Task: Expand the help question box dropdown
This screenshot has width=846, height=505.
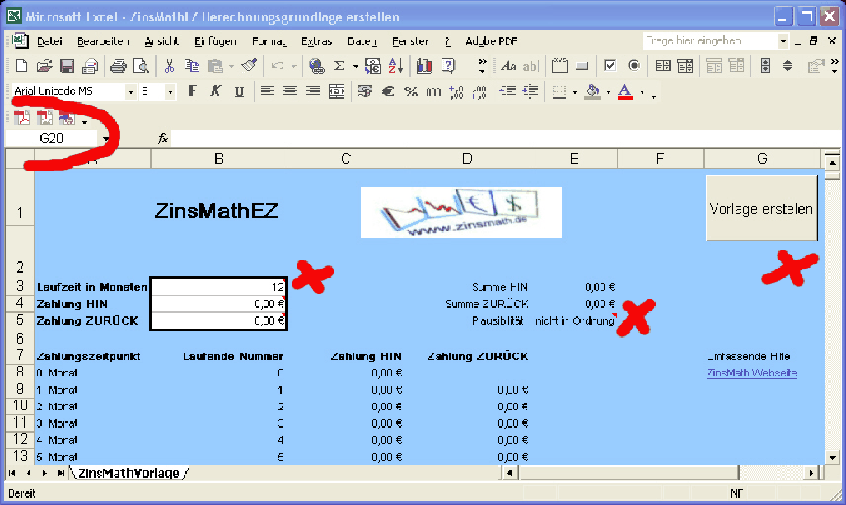Action: click(783, 41)
